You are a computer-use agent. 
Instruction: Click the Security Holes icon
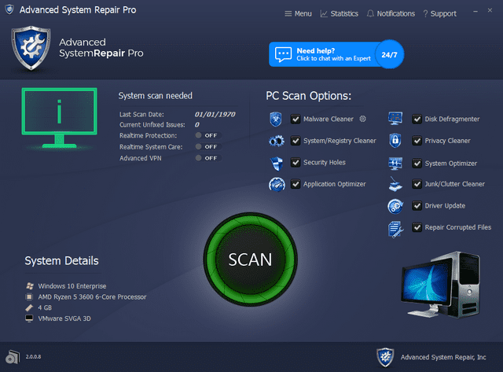(276, 163)
